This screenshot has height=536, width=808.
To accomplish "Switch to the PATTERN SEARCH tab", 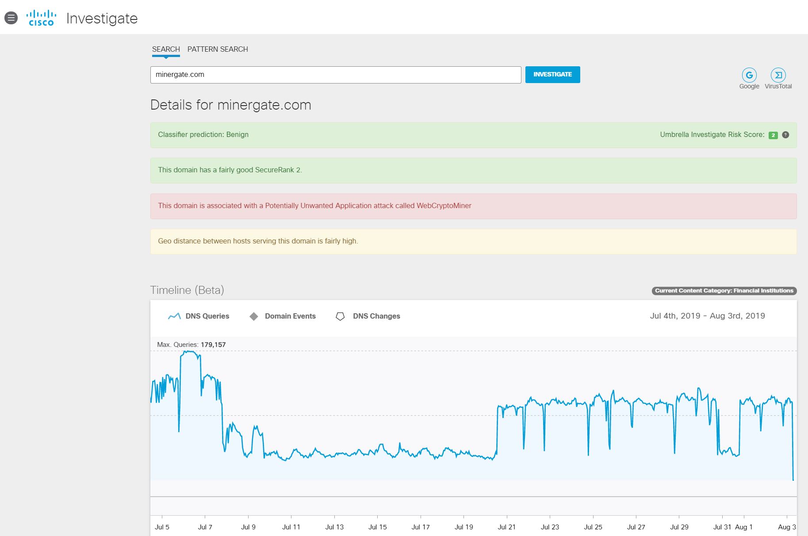I will click(218, 49).
